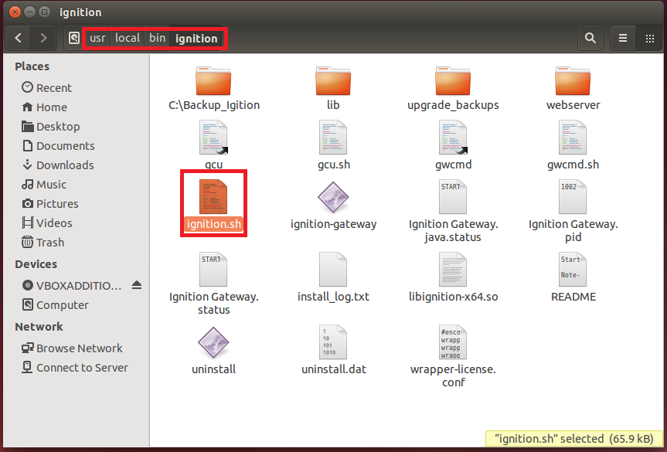Open Music in sidebar
This screenshot has height=452, width=667.
(44, 185)
